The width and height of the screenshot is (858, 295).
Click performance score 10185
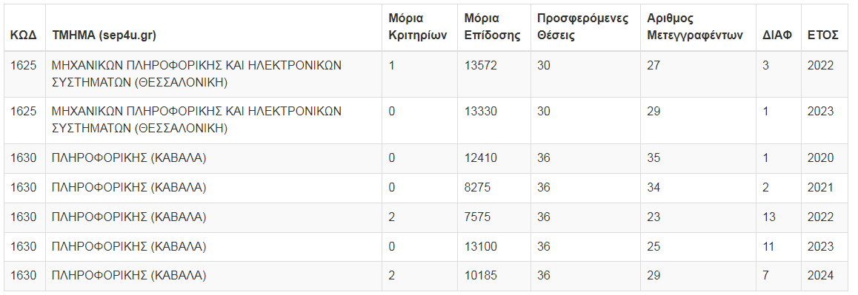pos(480,276)
